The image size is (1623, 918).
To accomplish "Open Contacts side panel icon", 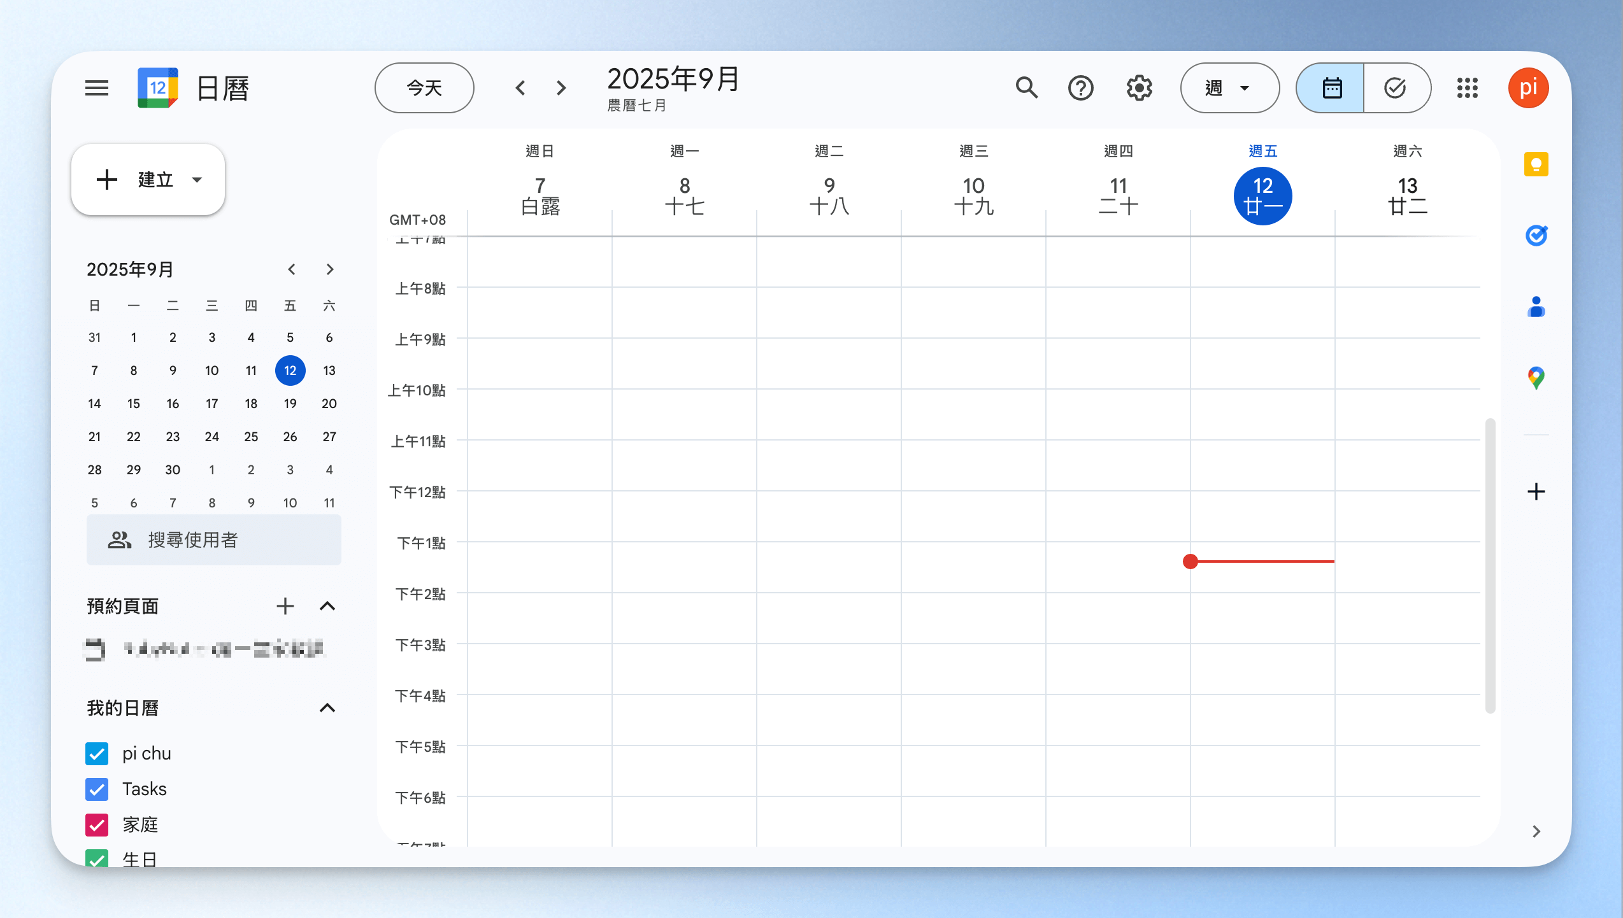I will pyautogui.click(x=1536, y=307).
